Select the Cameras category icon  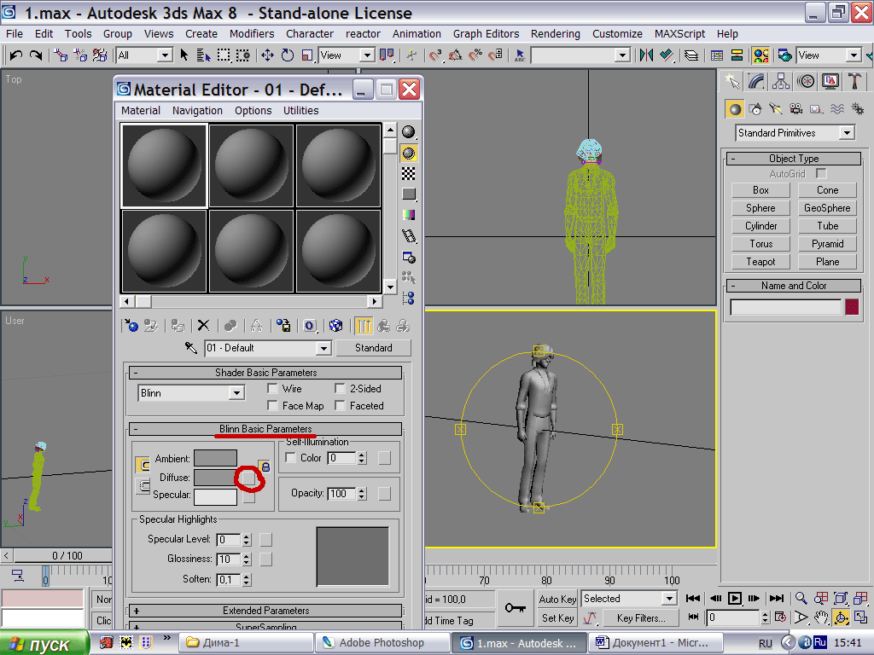tap(796, 109)
